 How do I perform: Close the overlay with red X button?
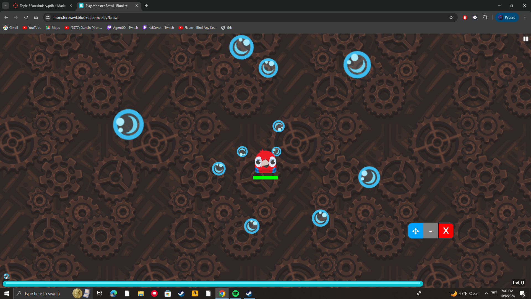tap(446, 231)
